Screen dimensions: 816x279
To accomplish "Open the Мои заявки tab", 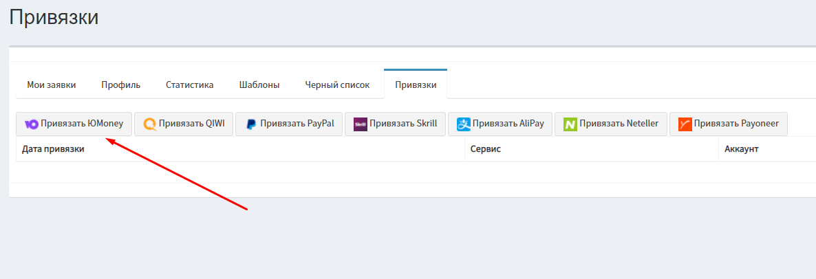I will 52,85.
